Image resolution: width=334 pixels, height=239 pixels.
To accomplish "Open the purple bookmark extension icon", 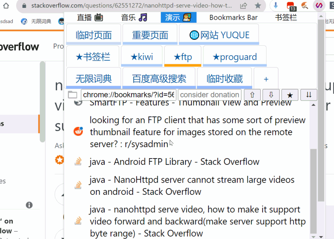I will point(319,5).
